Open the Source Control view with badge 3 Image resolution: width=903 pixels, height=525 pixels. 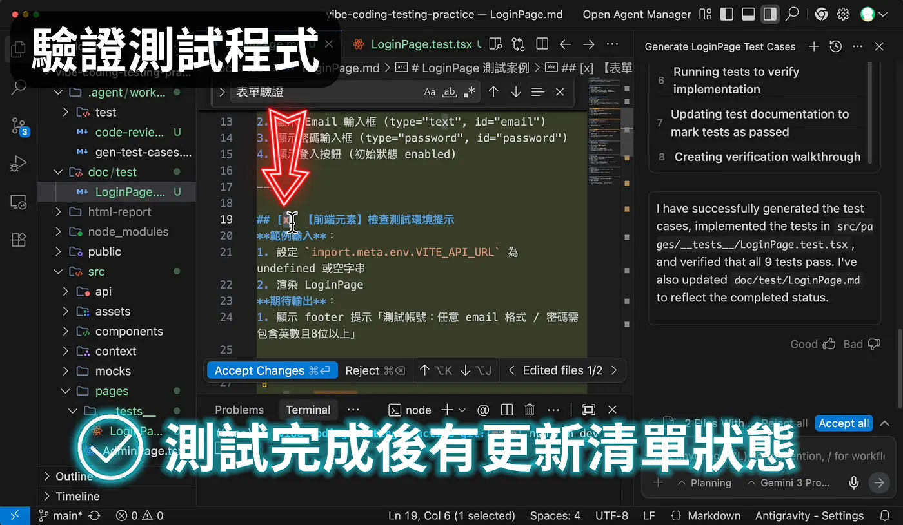tap(19, 126)
